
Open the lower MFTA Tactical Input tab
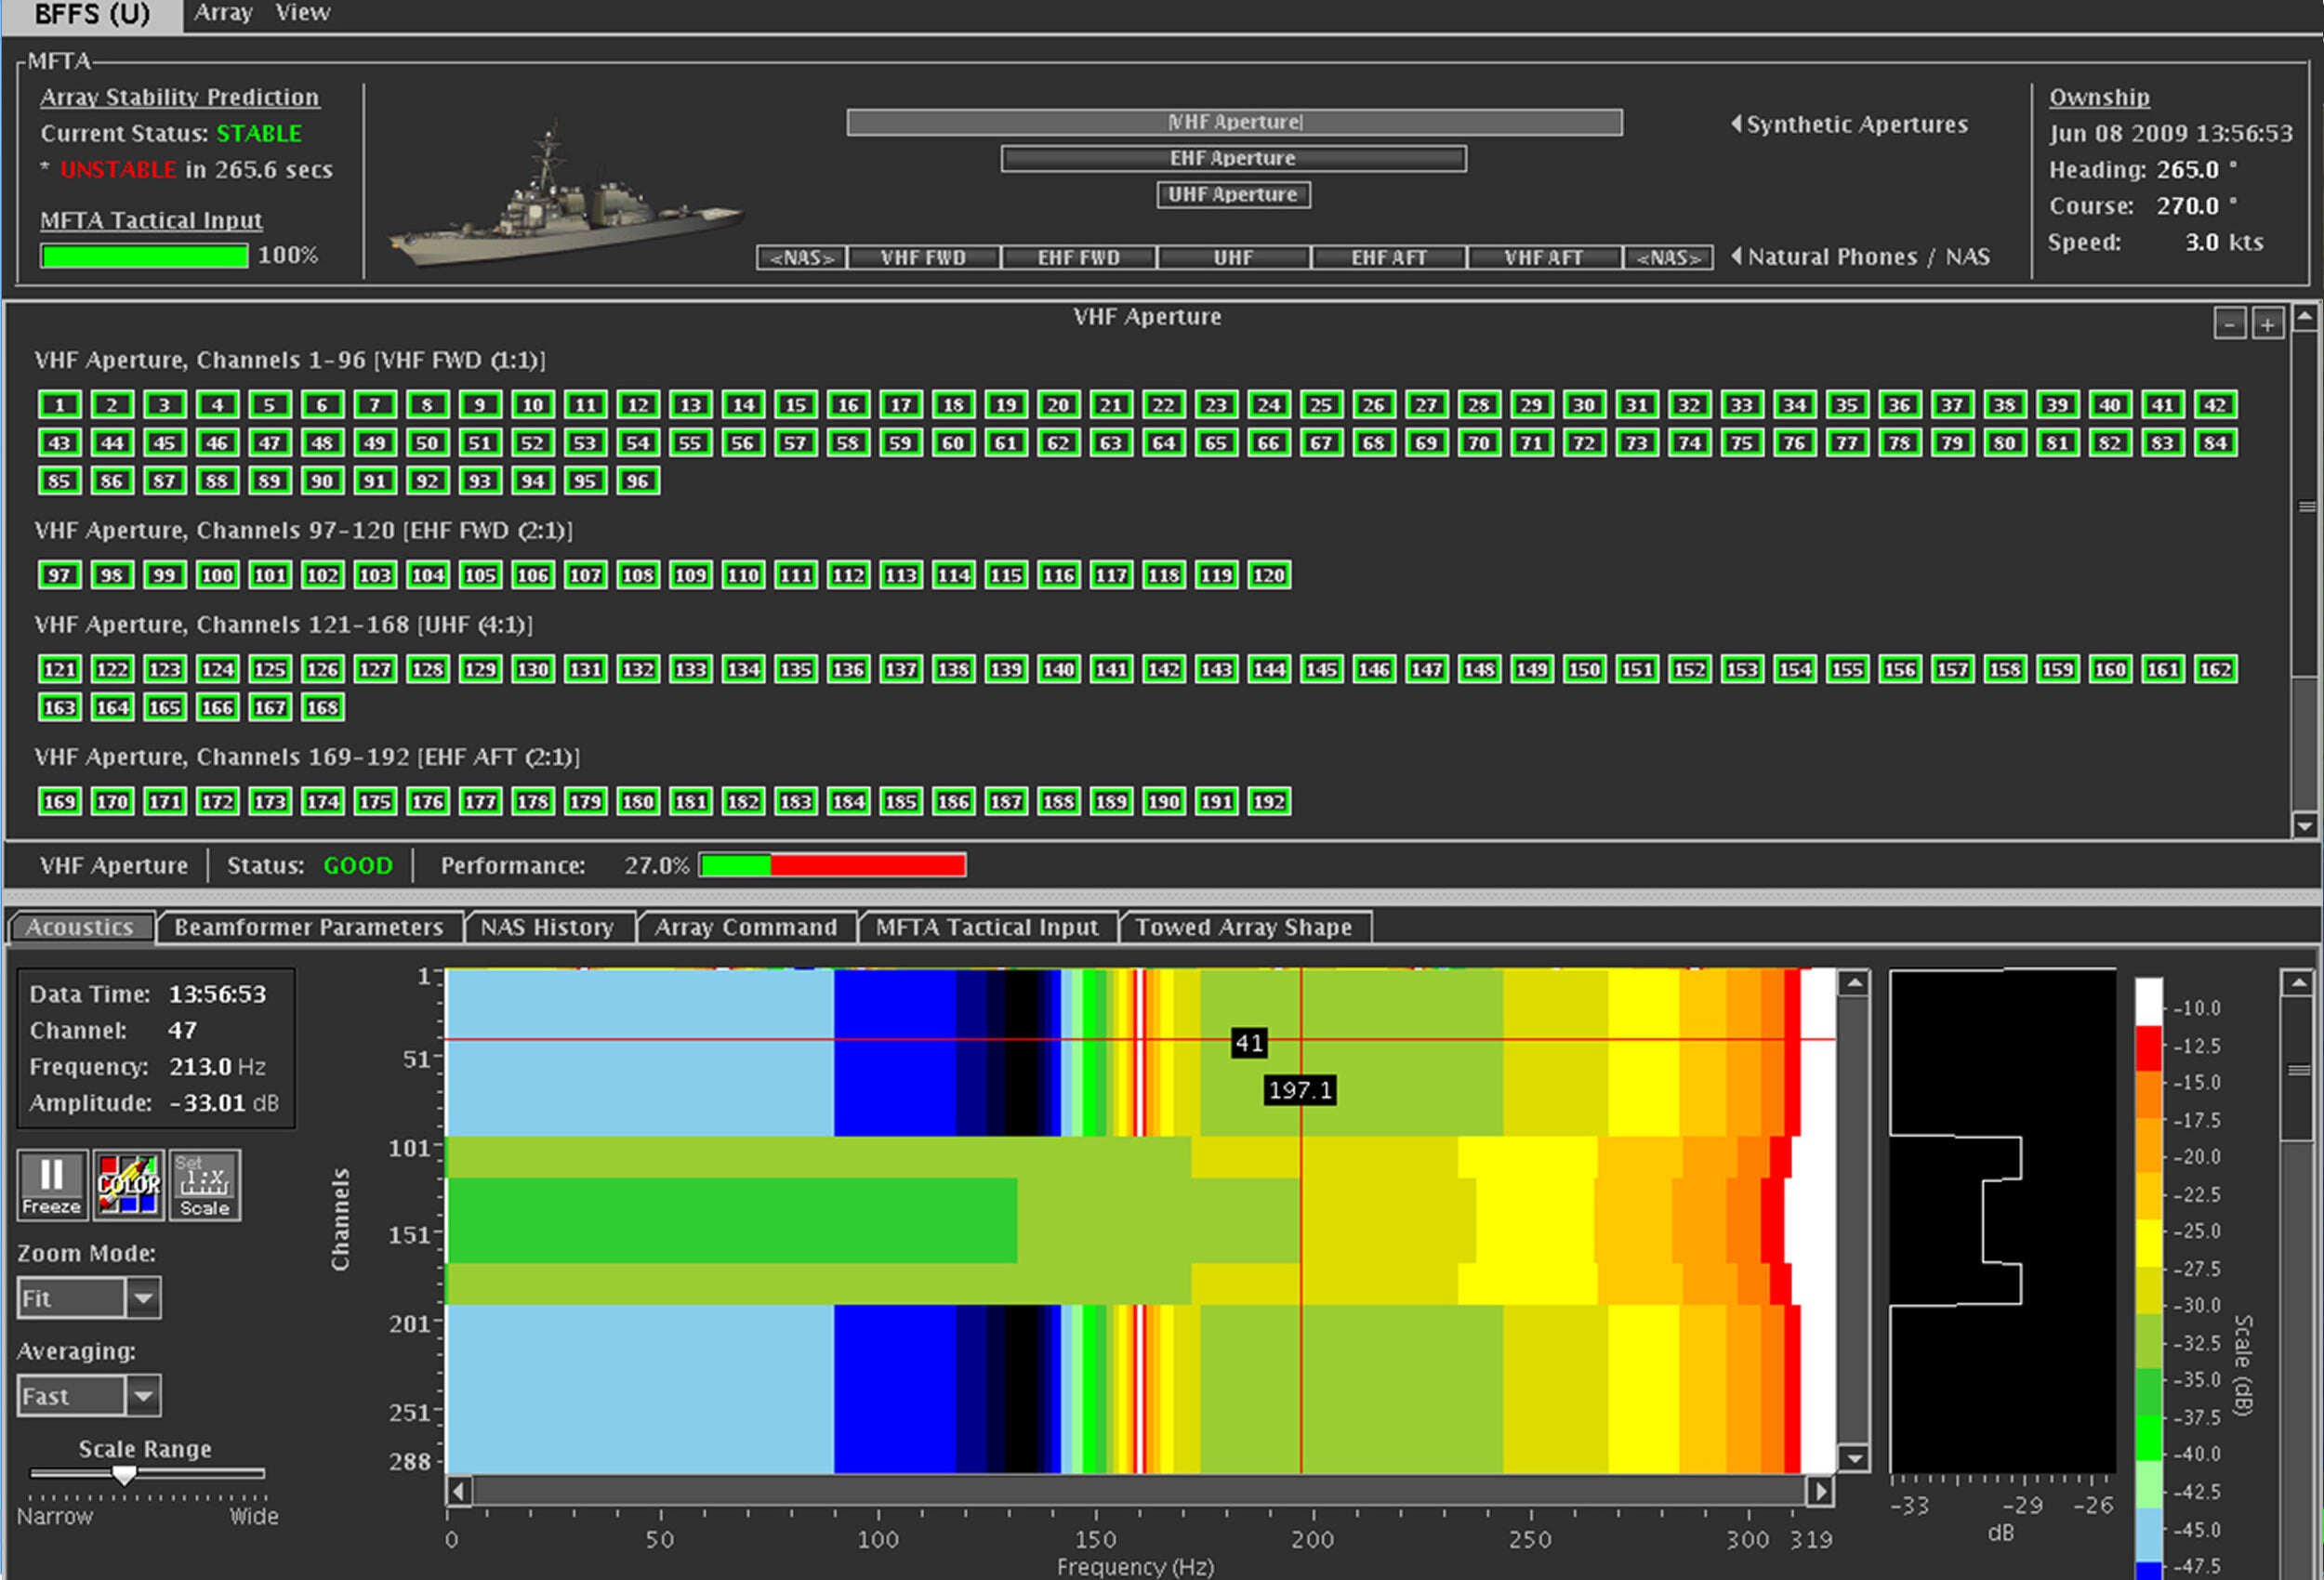[987, 927]
